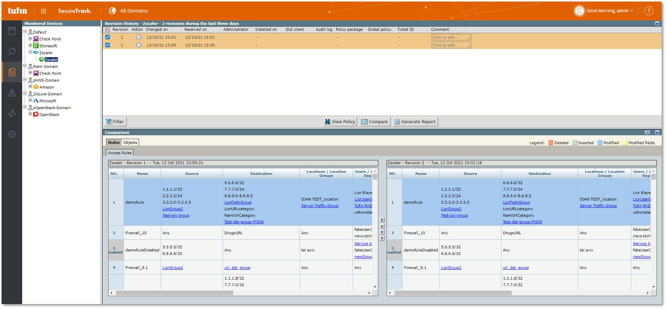Click the Compare button
The width and height of the screenshot is (667, 309).
click(x=375, y=122)
